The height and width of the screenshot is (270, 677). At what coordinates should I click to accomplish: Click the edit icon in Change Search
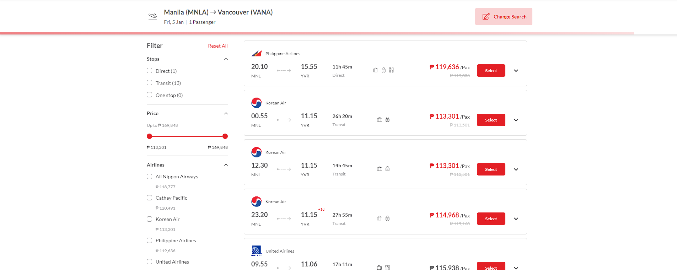click(486, 17)
